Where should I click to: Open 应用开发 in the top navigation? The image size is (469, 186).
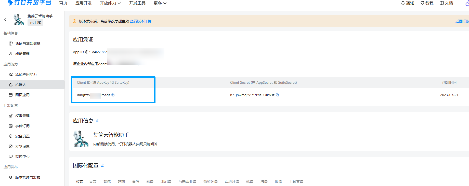tap(84, 3)
